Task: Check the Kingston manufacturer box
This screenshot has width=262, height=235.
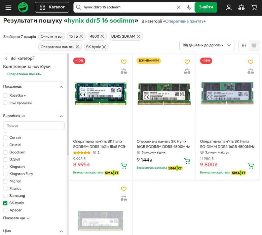Action: click(5, 167)
